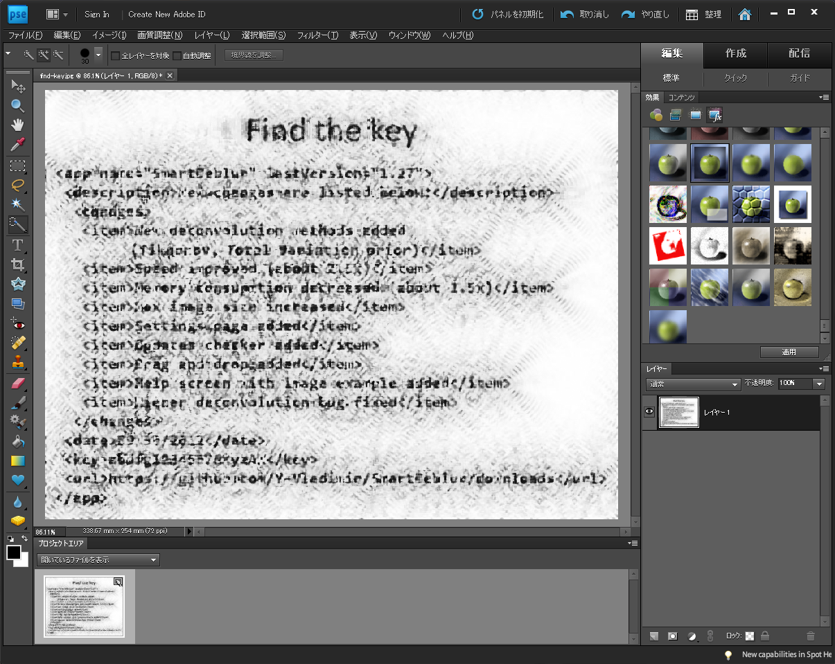Viewport: 835px width, 664px height.
Task: Choose the Custom Shape heart tool
Action: tap(18, 480)
